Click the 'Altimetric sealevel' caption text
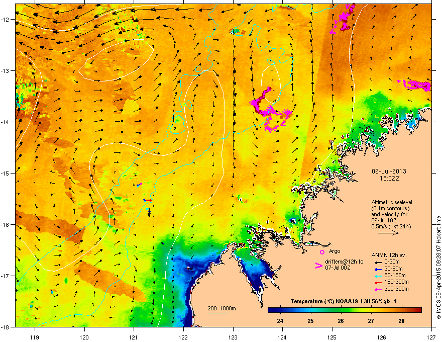The width and height of the screenshot is (442, 342). pyautogui.click(x=392, y=202)
